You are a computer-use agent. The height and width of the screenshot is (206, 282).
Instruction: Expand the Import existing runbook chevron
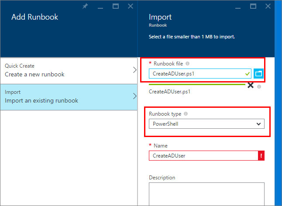coord(135,96)
